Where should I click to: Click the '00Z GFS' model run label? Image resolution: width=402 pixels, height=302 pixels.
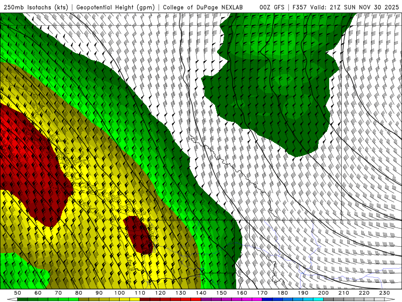272,7
